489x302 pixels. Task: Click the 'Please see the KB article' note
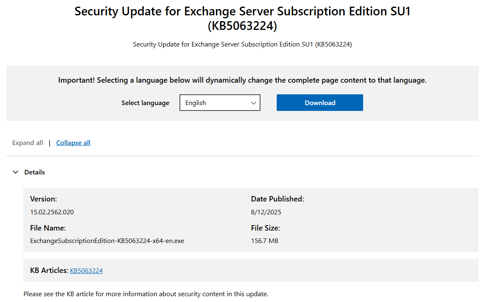click(146, 294)
